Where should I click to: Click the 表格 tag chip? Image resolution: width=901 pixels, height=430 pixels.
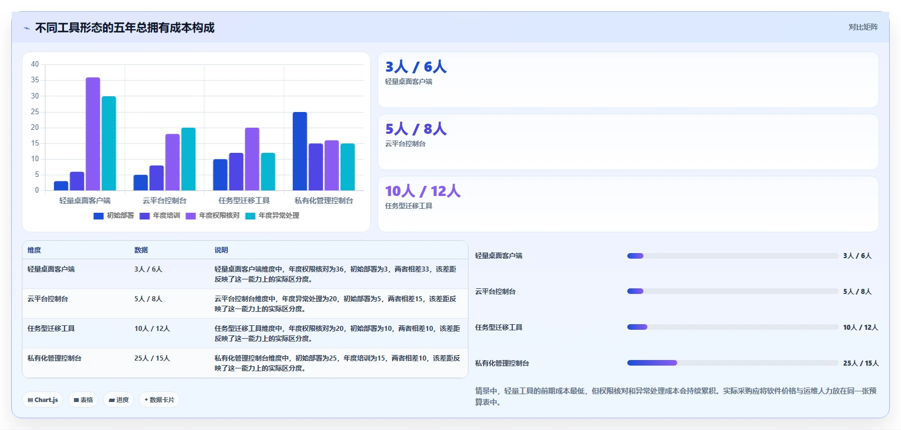83,400
